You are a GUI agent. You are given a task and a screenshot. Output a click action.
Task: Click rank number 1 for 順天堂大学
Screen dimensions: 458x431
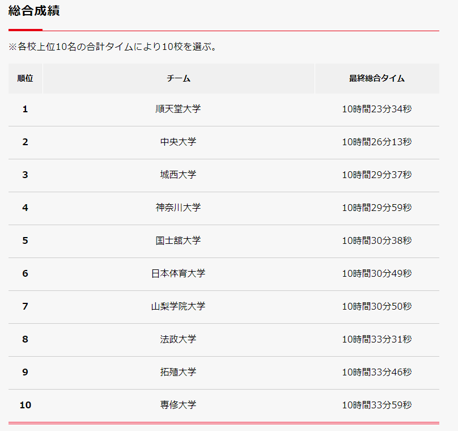(25, 109)
